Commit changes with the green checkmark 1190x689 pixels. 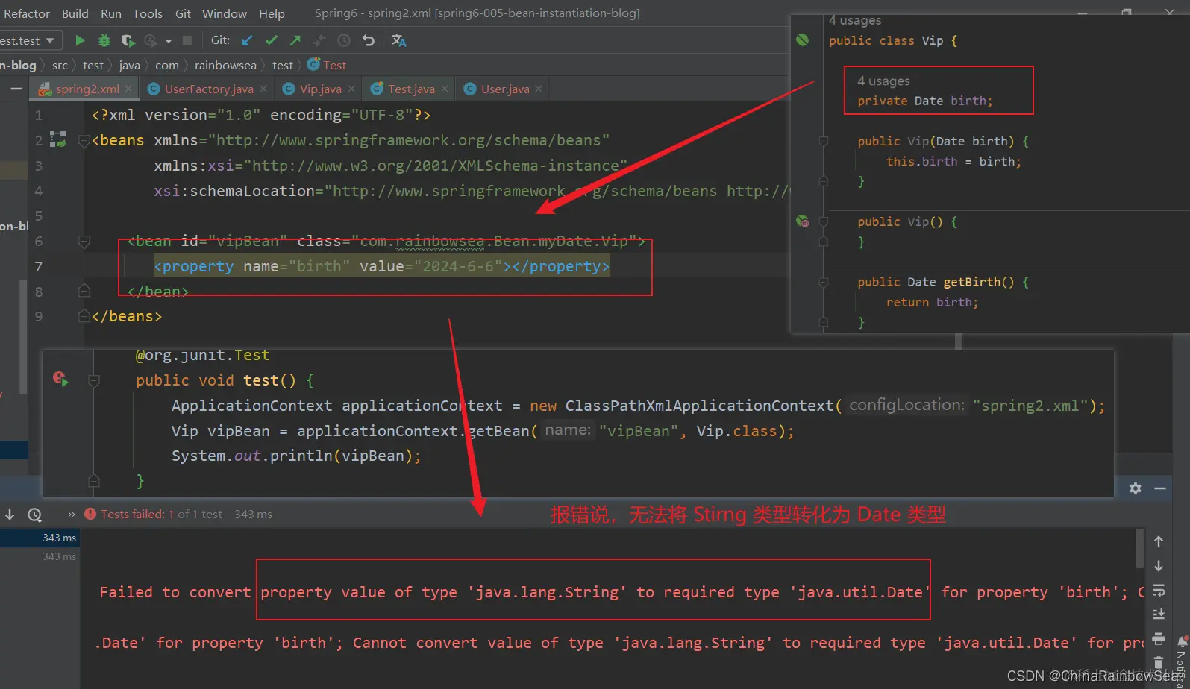tap(272, 40)
